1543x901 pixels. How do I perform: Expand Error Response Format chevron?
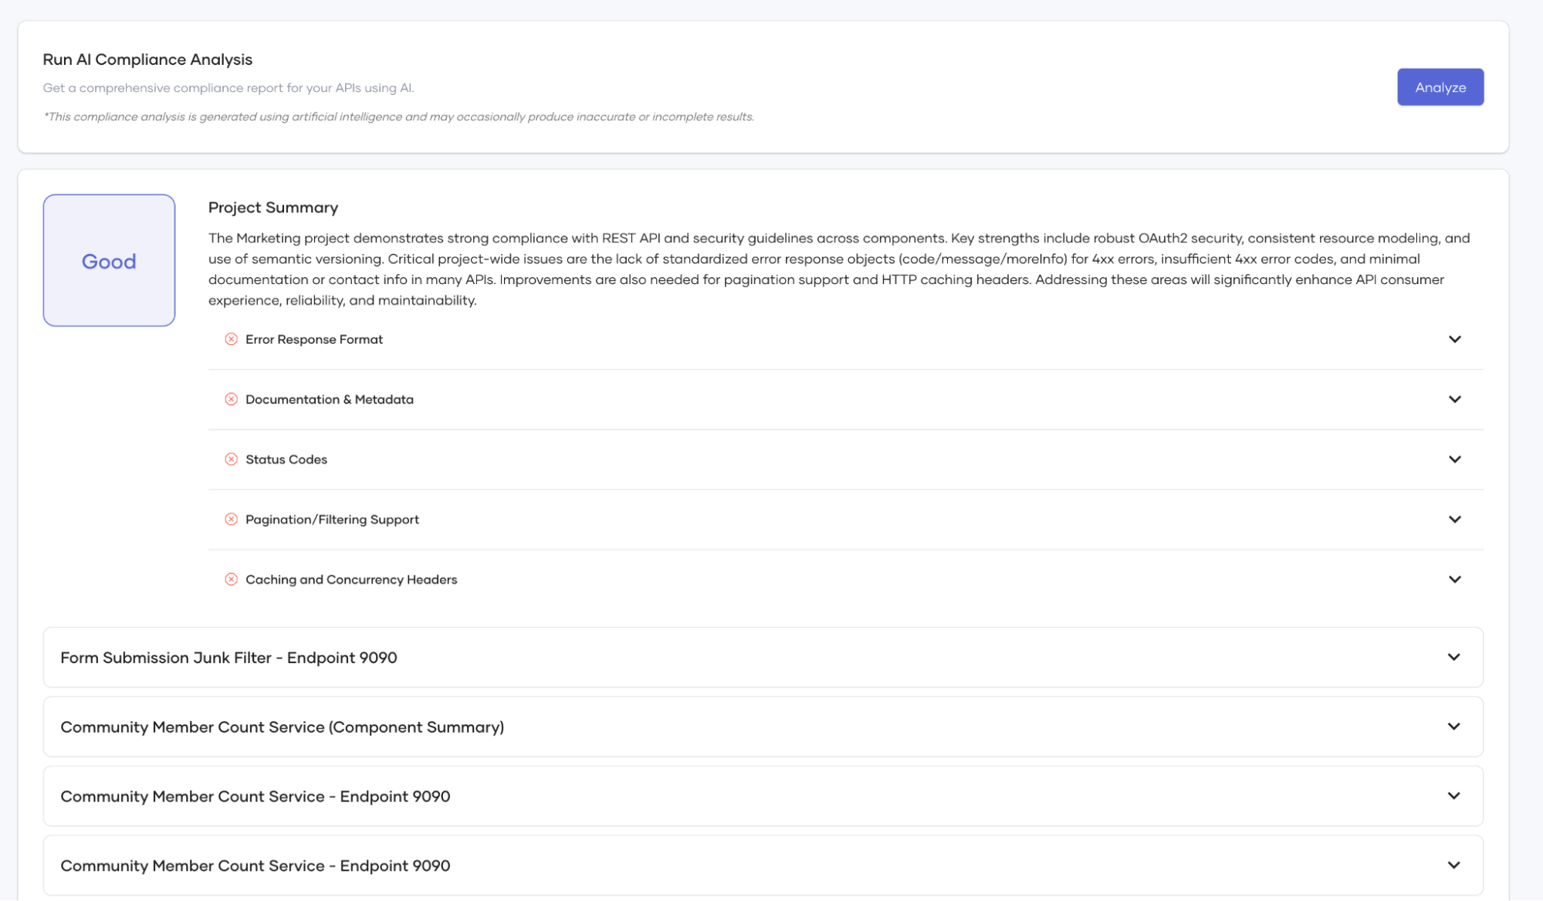(1454, 339)
